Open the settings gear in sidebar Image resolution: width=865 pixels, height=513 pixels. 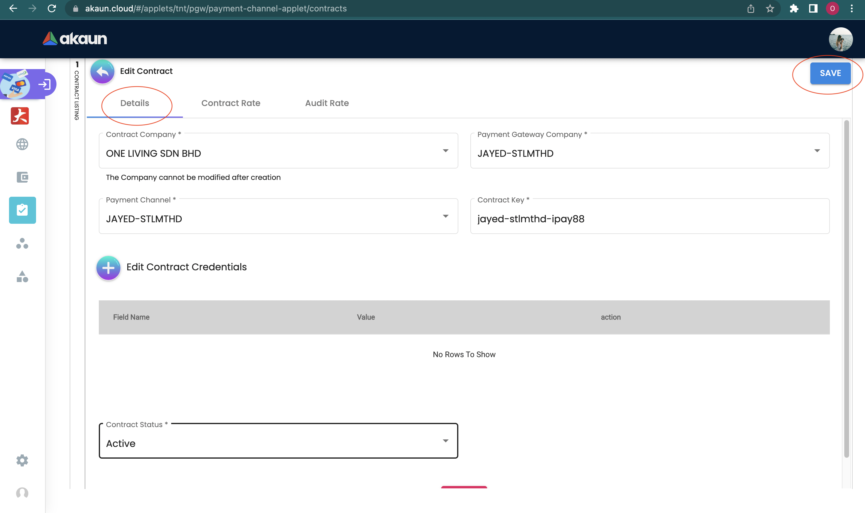(x=22, y=460)
